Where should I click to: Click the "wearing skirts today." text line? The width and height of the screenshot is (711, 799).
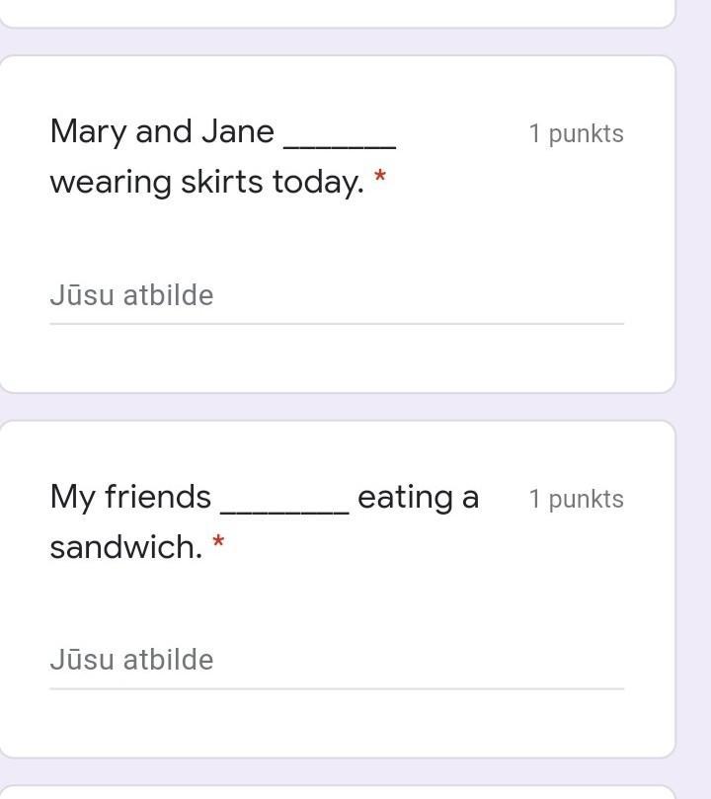point(207,183)
